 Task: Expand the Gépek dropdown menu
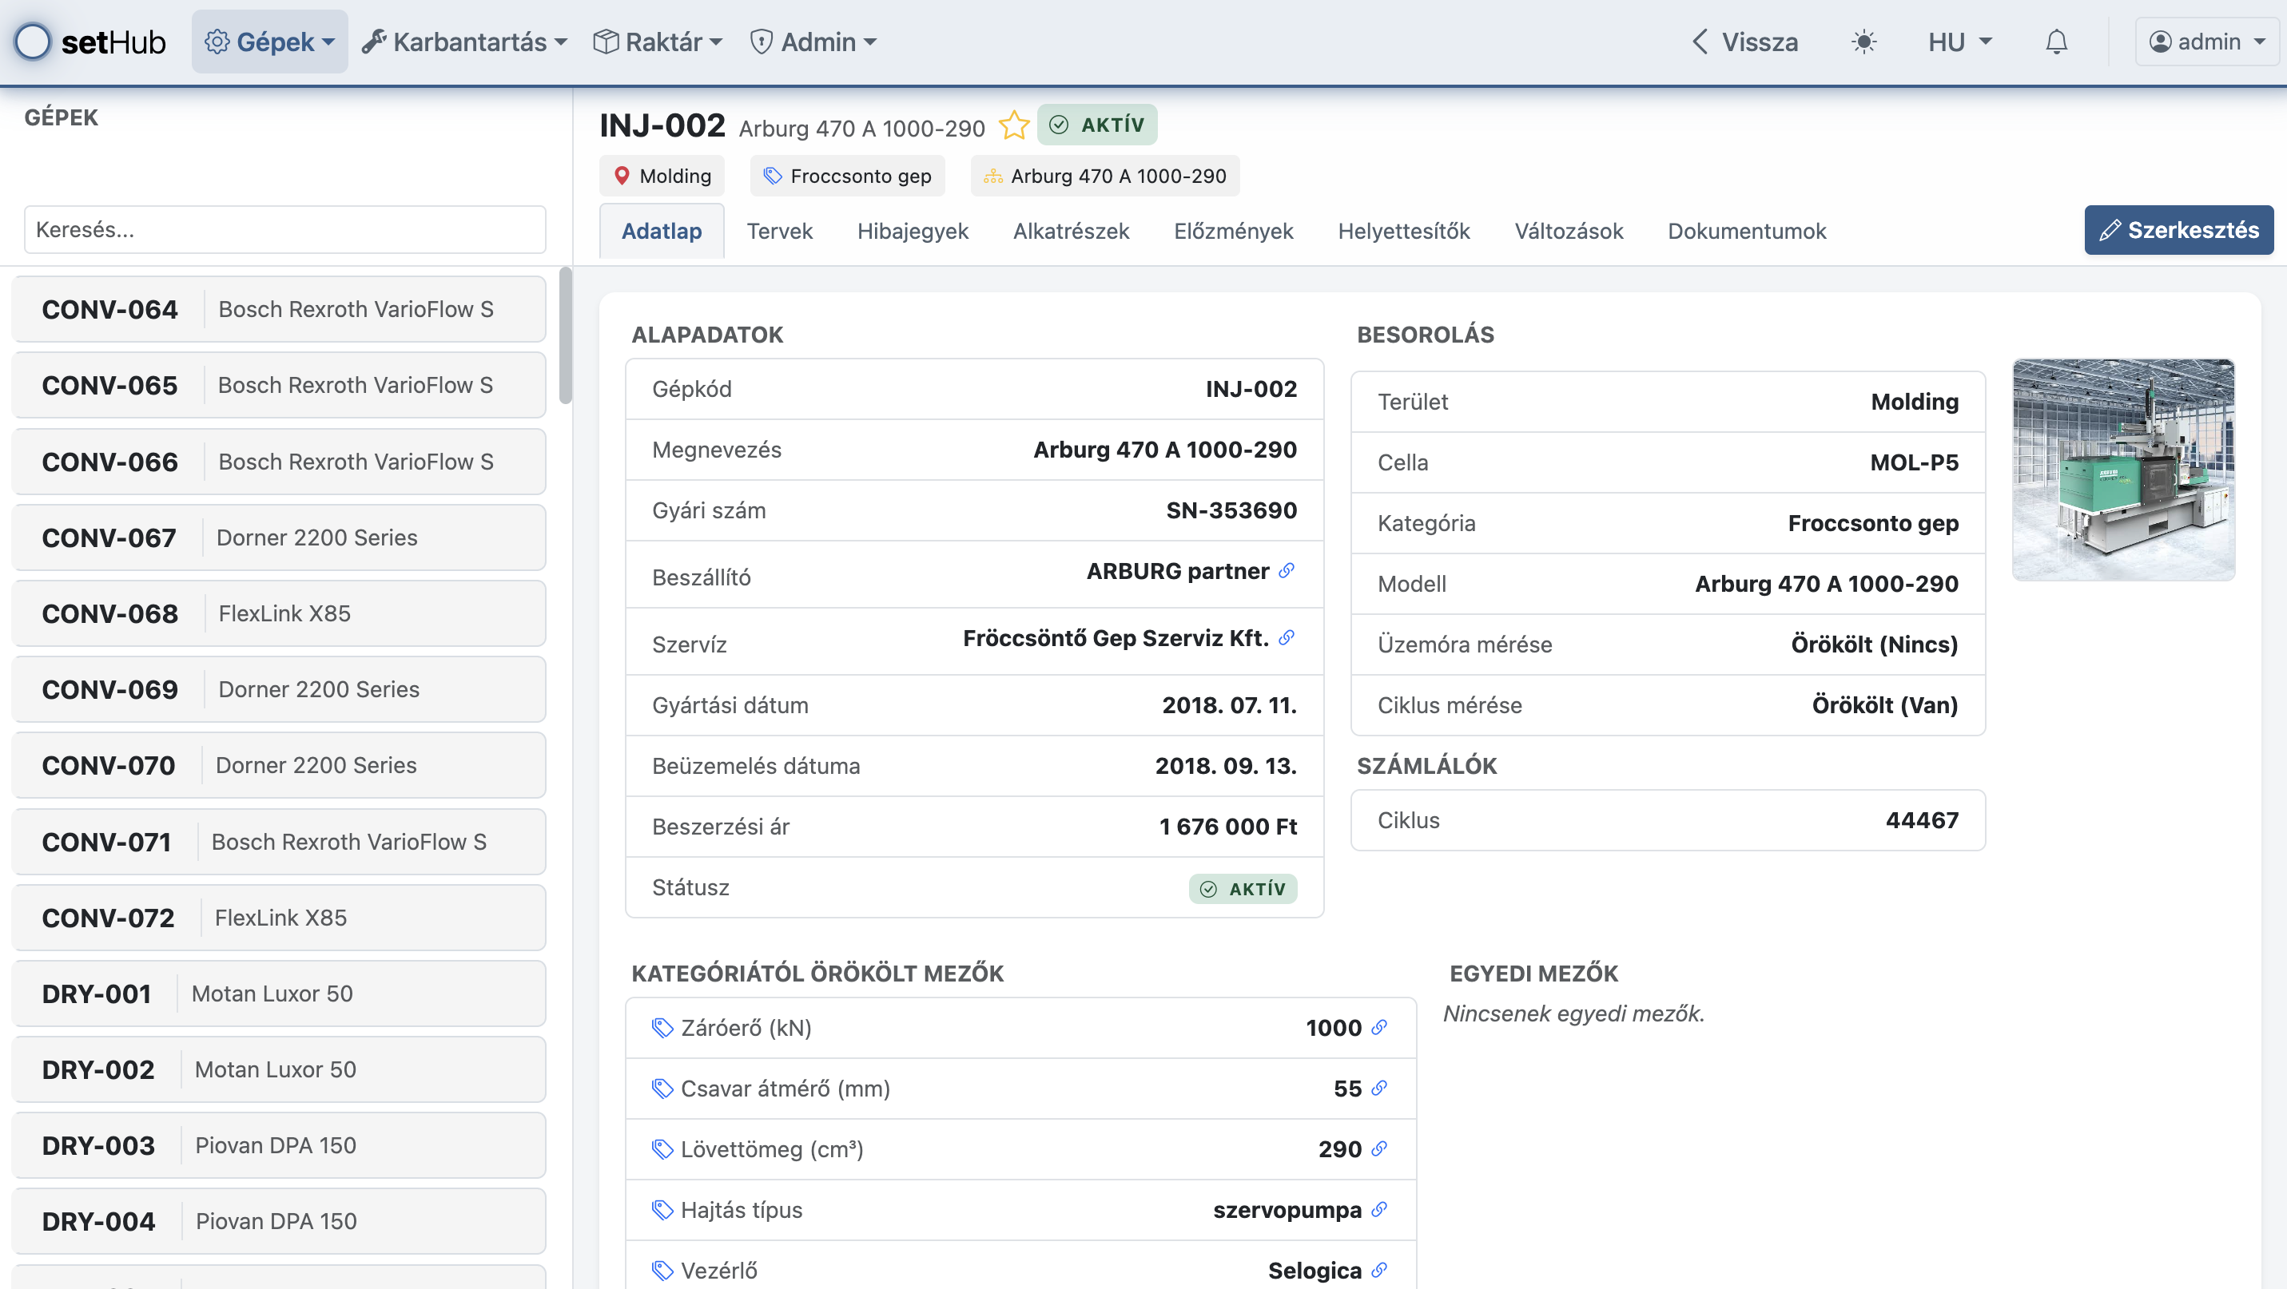pyautogui.click(x=270, y=42)
